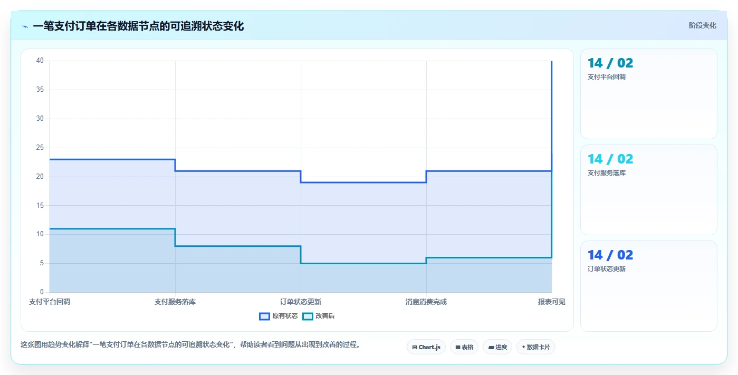Click the 进度 tag
The image size is (738, 375).
[x=497, y=347]
